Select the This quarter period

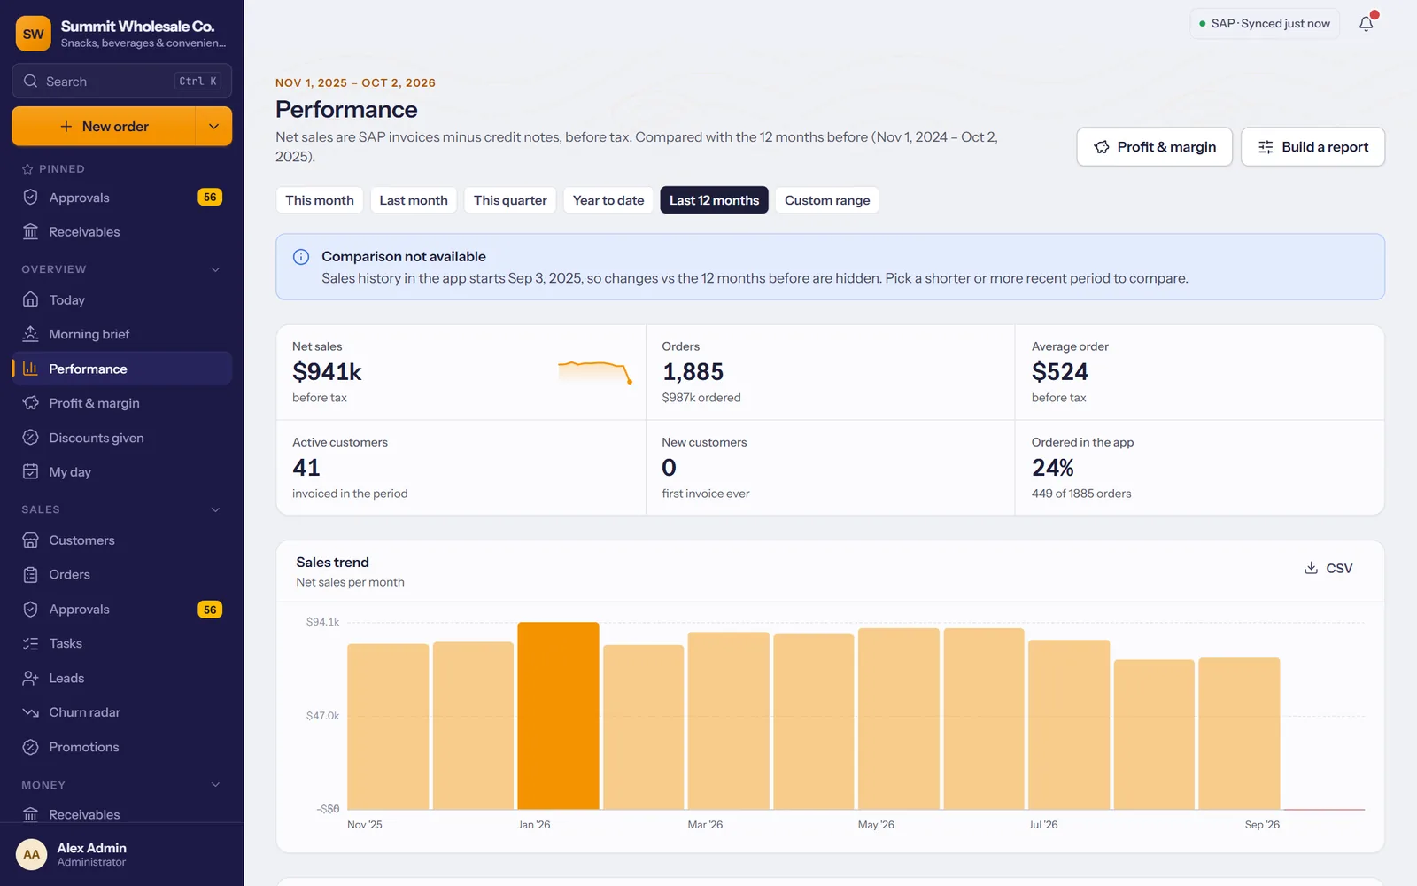(510, 200)
